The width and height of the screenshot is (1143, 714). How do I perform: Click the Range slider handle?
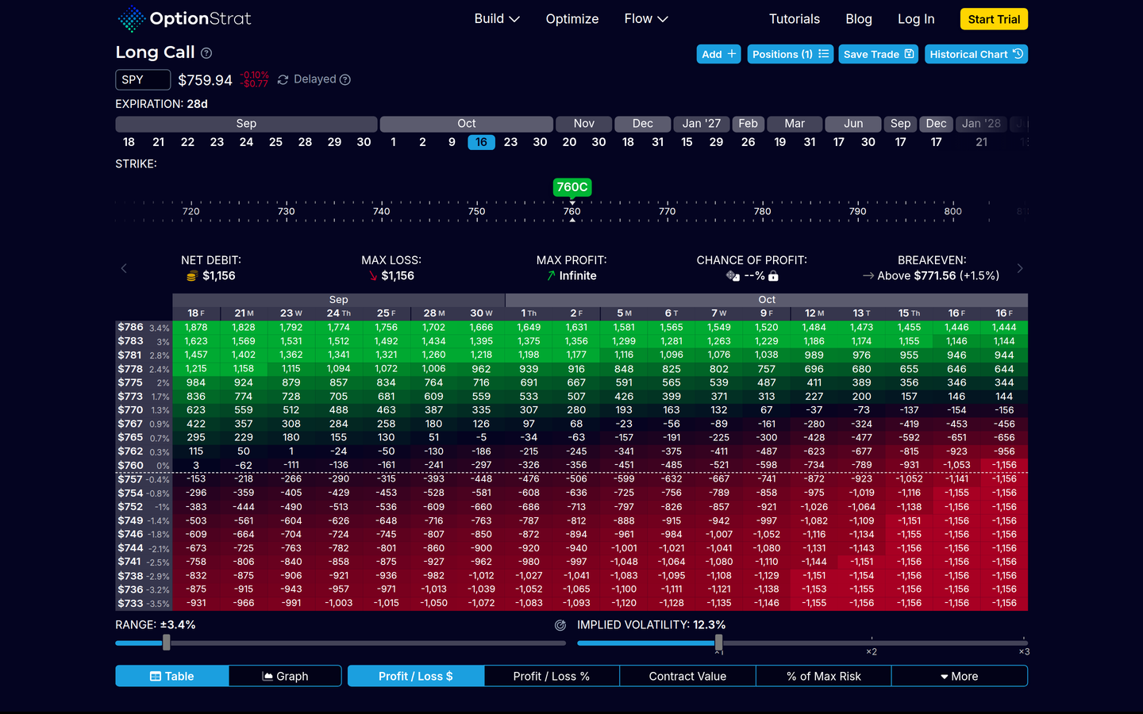167,643
